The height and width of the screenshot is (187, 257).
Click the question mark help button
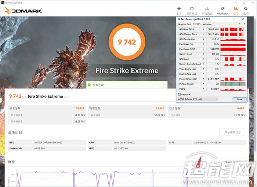164,85
